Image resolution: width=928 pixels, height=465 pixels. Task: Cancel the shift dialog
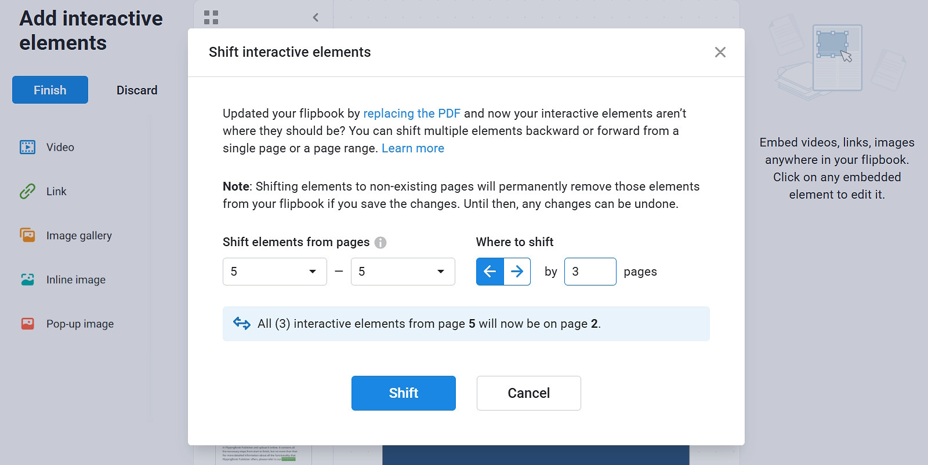tap(528, 393)
